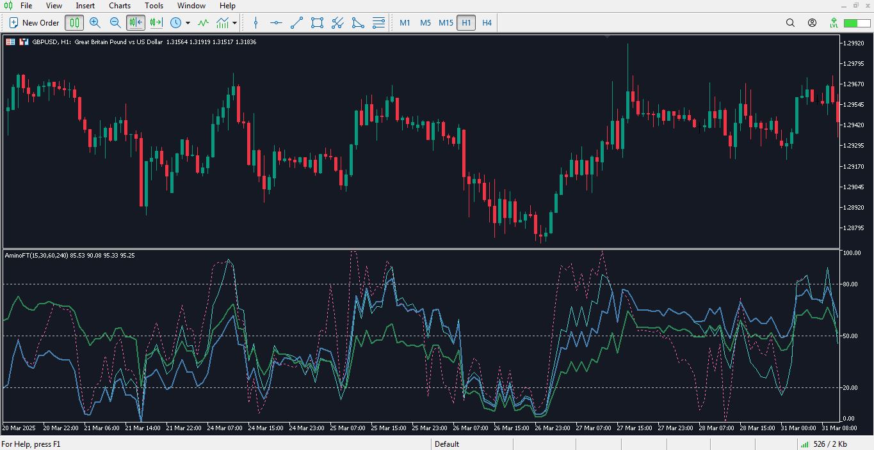Open the search magnifier icon
This screenshot has height=450, width=874.
790,23
